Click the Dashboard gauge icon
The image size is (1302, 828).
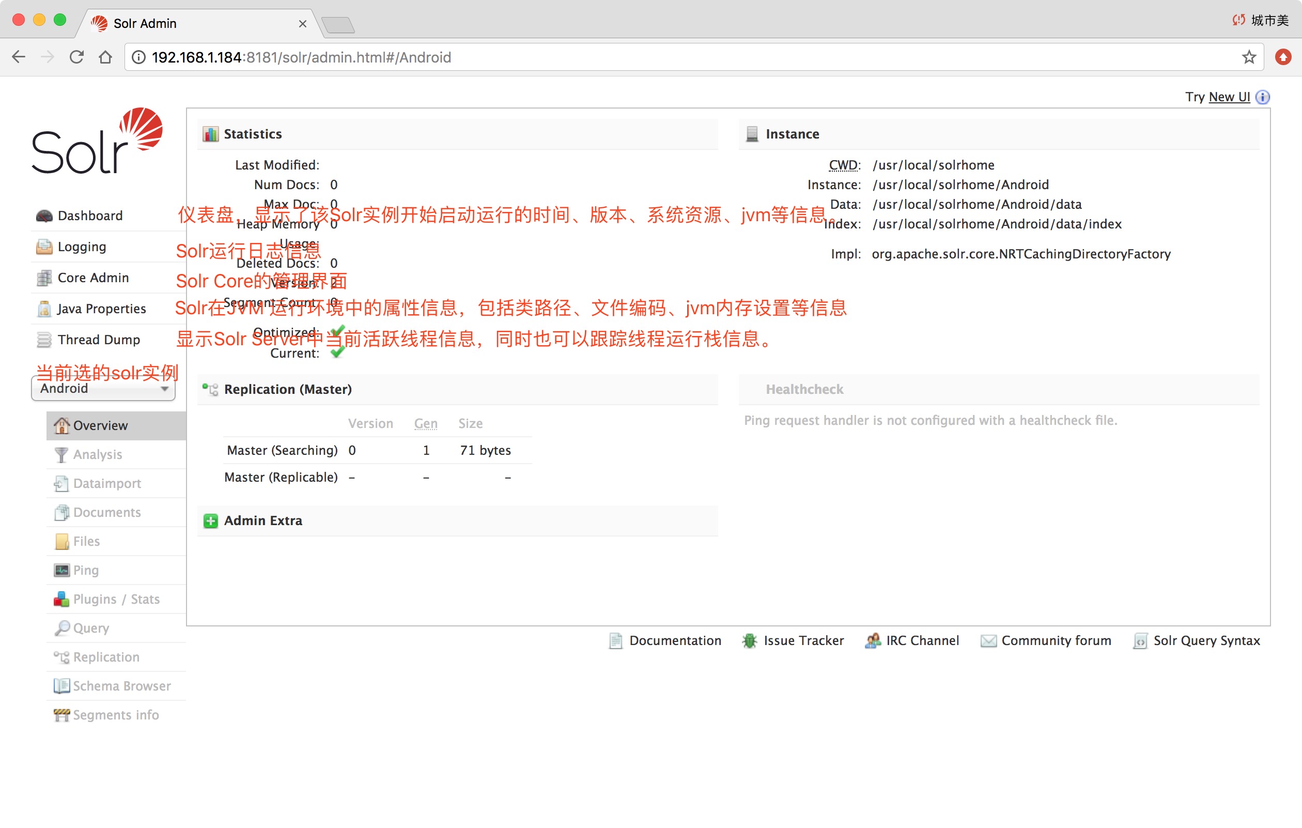tap(44, 216)
